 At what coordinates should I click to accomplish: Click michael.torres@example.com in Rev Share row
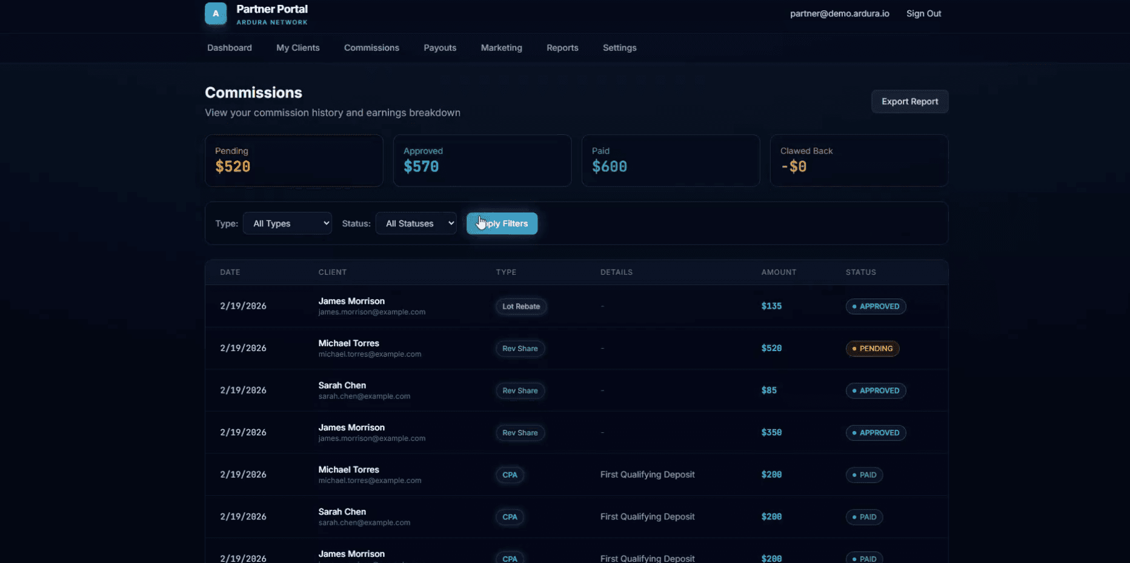(x=370, y=354)
